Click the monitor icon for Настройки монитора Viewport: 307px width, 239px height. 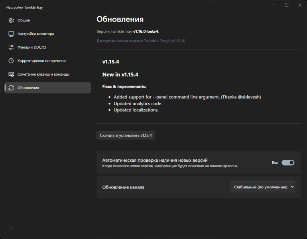11,34
